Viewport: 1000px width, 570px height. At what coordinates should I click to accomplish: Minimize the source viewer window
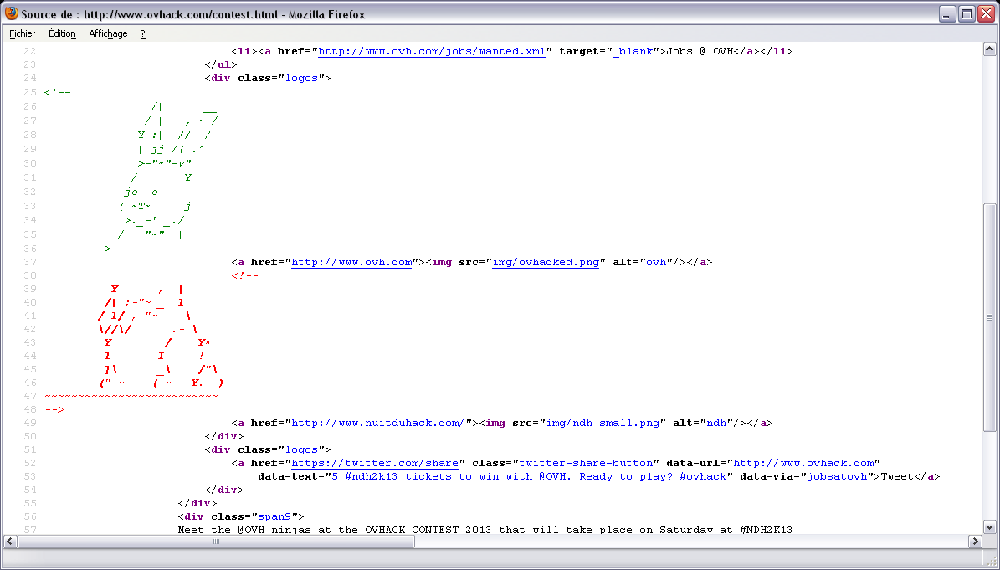coord(947,14)
